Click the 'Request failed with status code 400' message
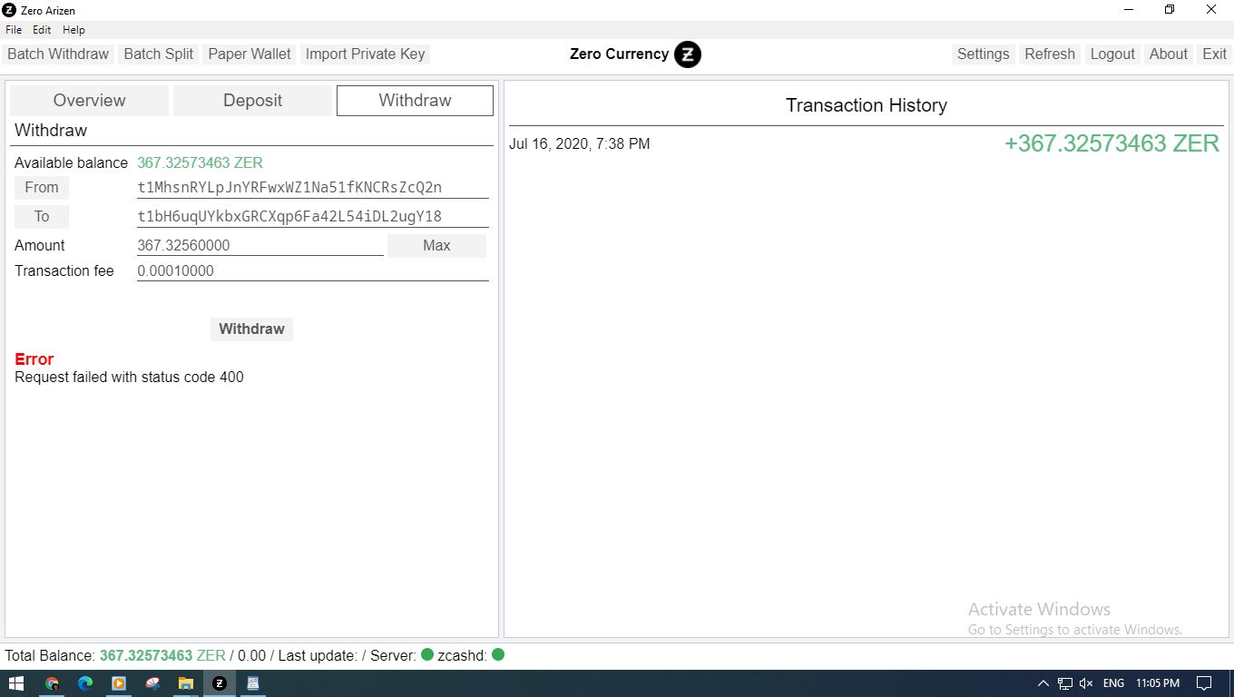 tap(129, 378)
